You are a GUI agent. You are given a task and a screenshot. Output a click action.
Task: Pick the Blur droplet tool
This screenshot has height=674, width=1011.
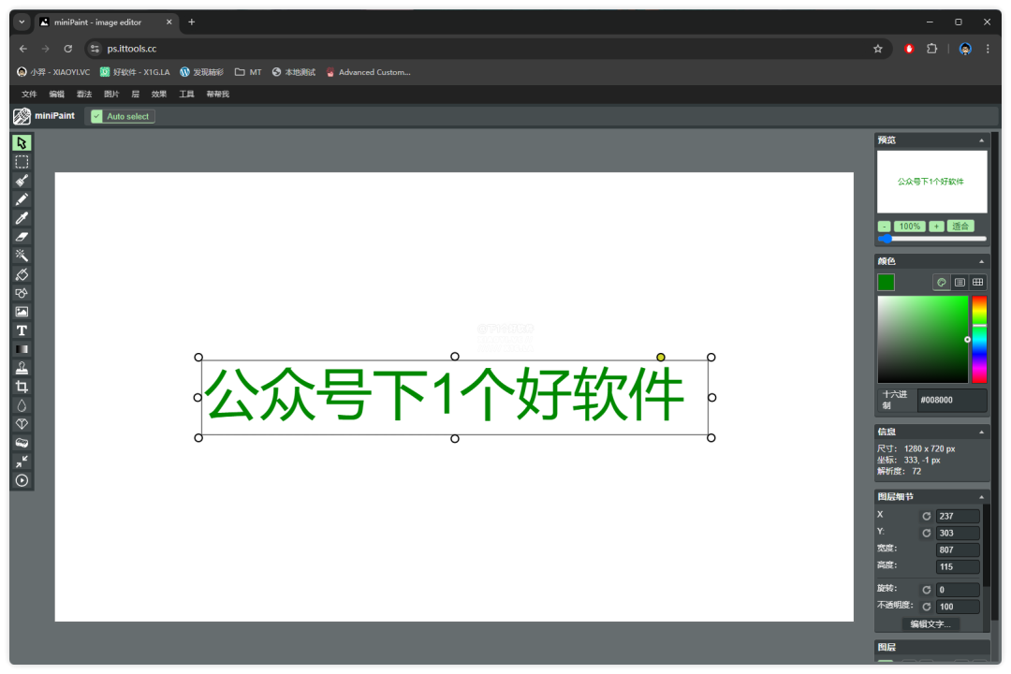pos(22,405)
